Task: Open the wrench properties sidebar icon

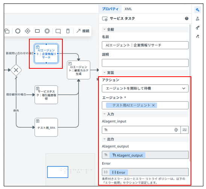Action: [197, 10]
